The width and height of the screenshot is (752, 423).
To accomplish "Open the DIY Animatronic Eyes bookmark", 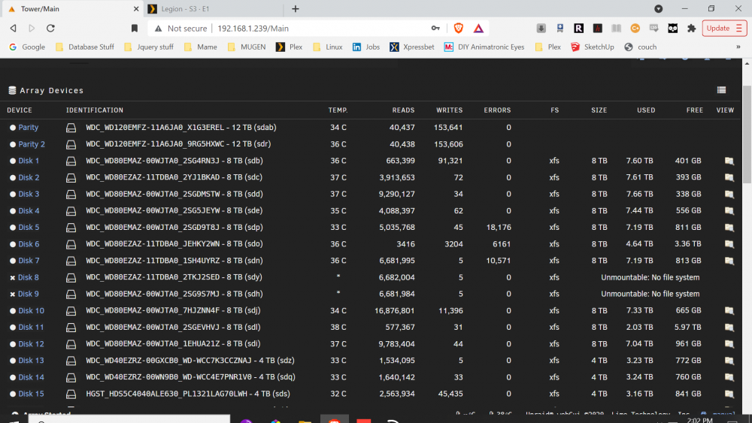I will pyautogui.click(x=484, y=47).
